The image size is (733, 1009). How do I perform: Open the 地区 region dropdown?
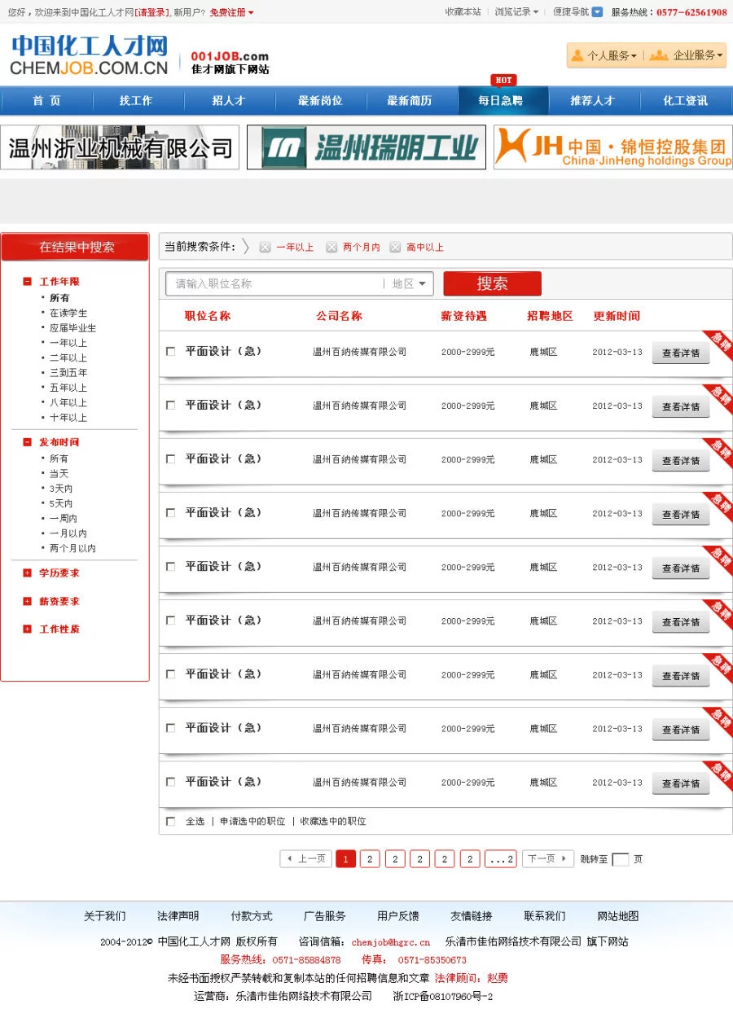click(409, 284)
